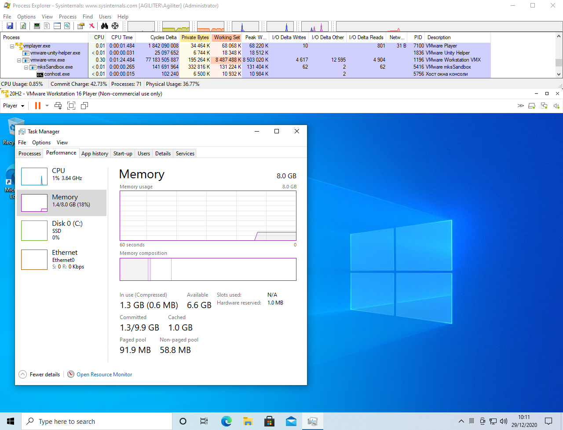Select the conhost.exe process row
Viewport: 563px width, 430px height.
(x=245, y=74)
